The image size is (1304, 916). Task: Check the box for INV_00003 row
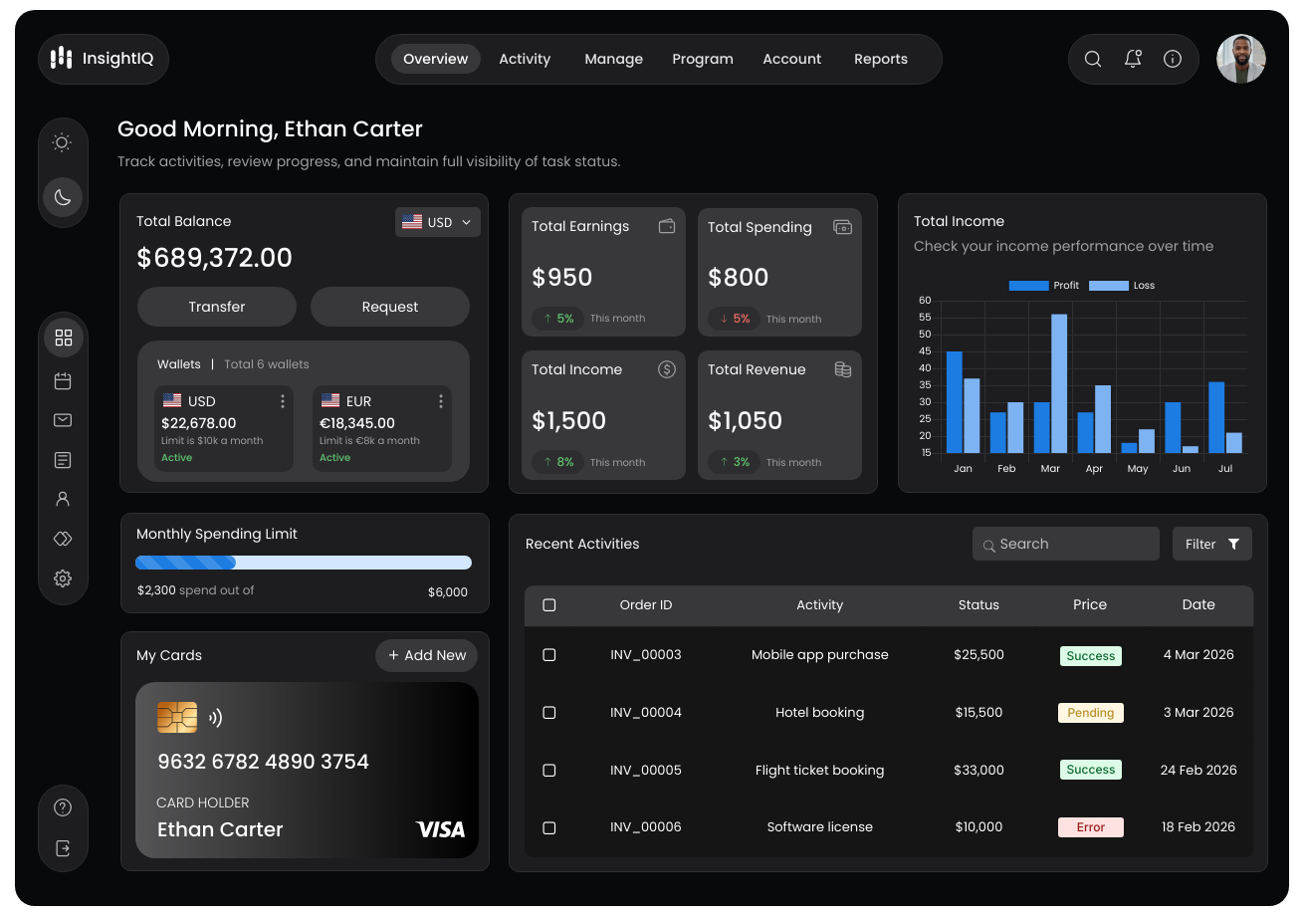(549, 655)
